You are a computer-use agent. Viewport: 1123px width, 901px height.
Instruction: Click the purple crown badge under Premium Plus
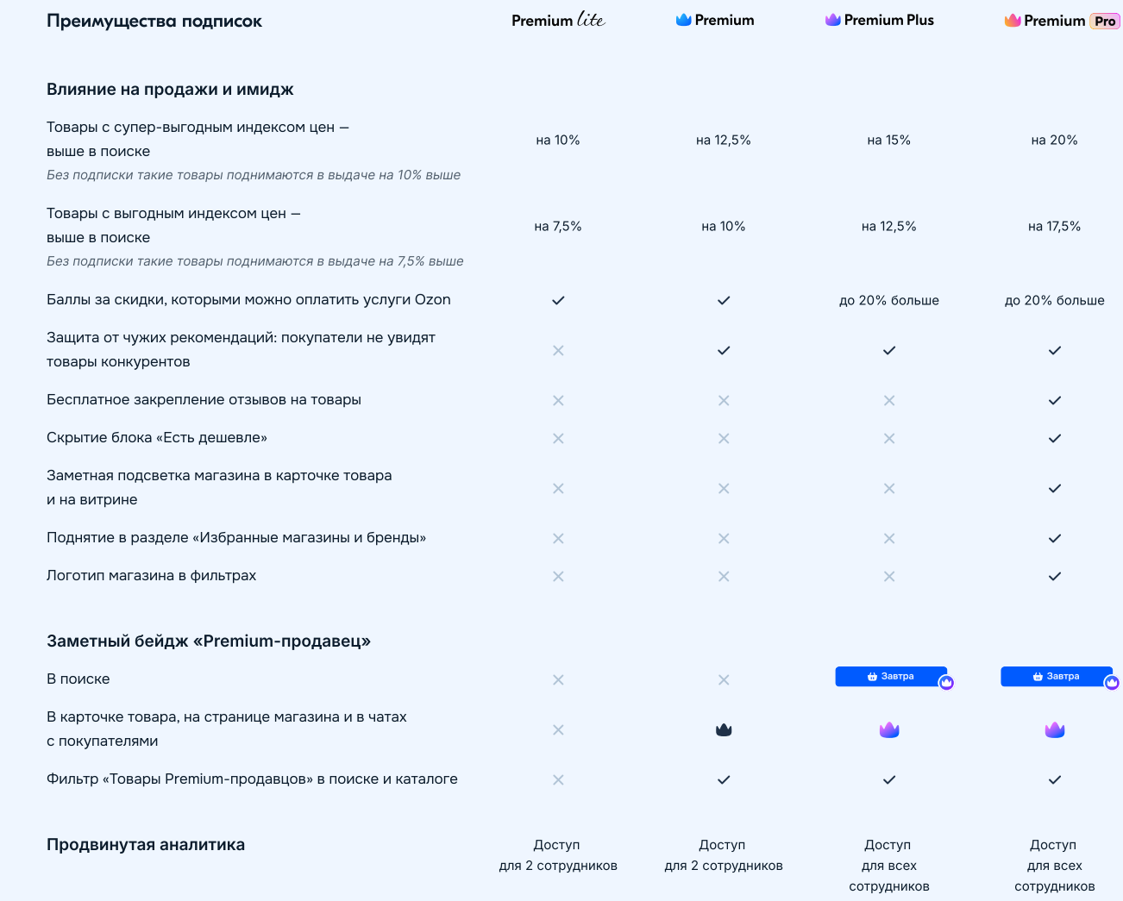point(889,730)
